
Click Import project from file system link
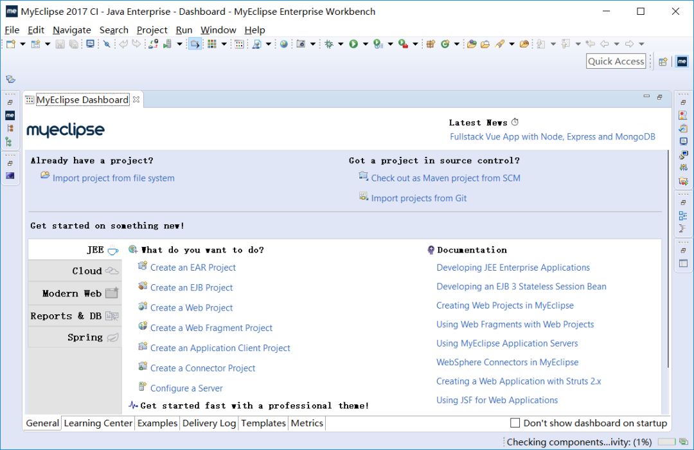click(113, 177)
